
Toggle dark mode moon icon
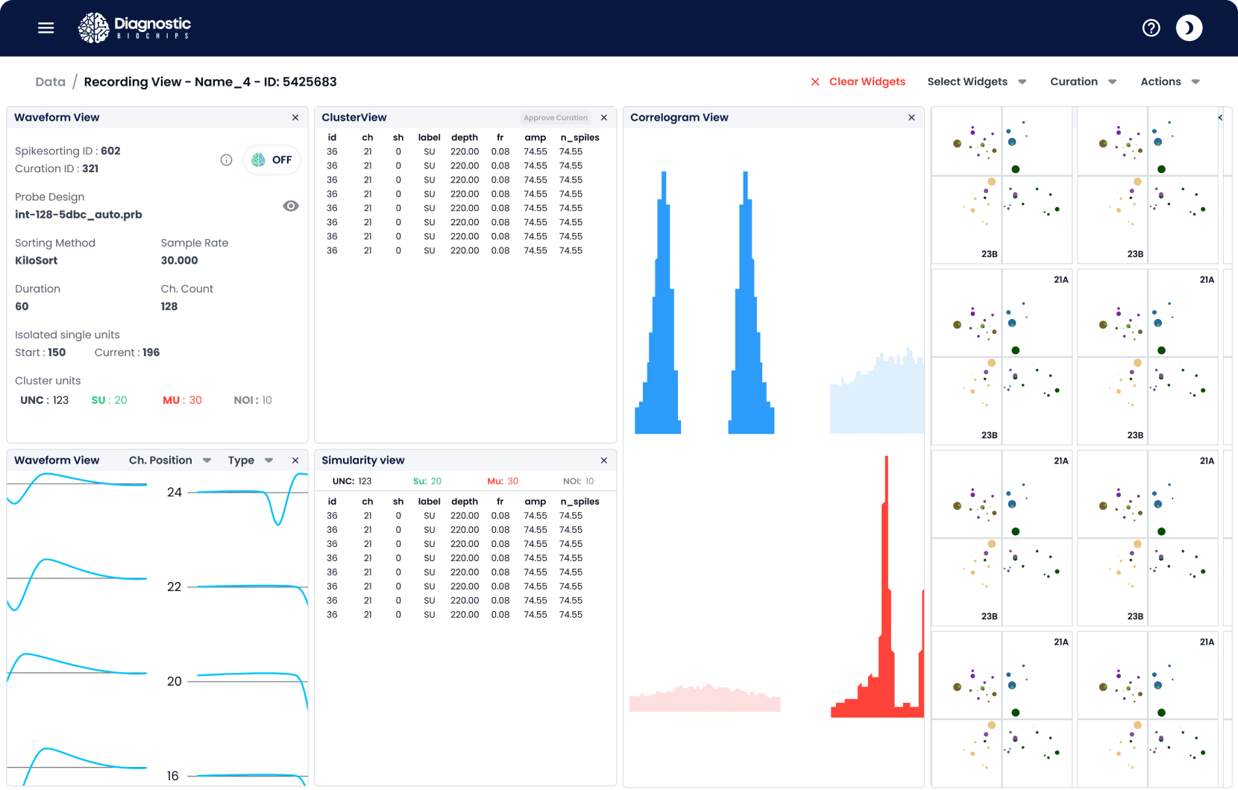pos(1189,28)
